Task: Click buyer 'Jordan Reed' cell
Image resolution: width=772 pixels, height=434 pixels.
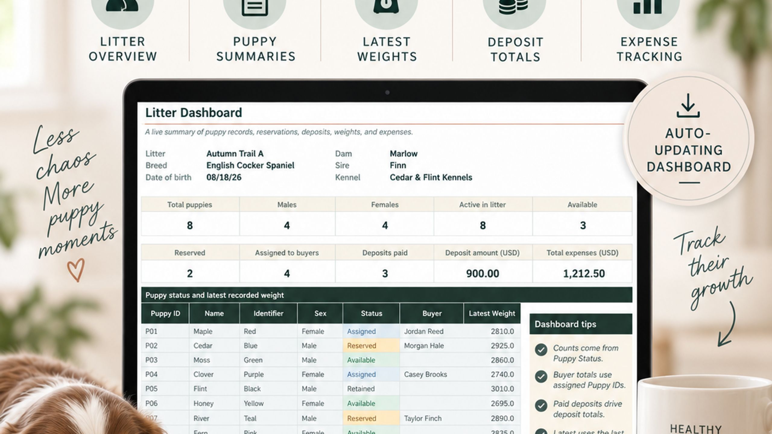Action: 432,331
